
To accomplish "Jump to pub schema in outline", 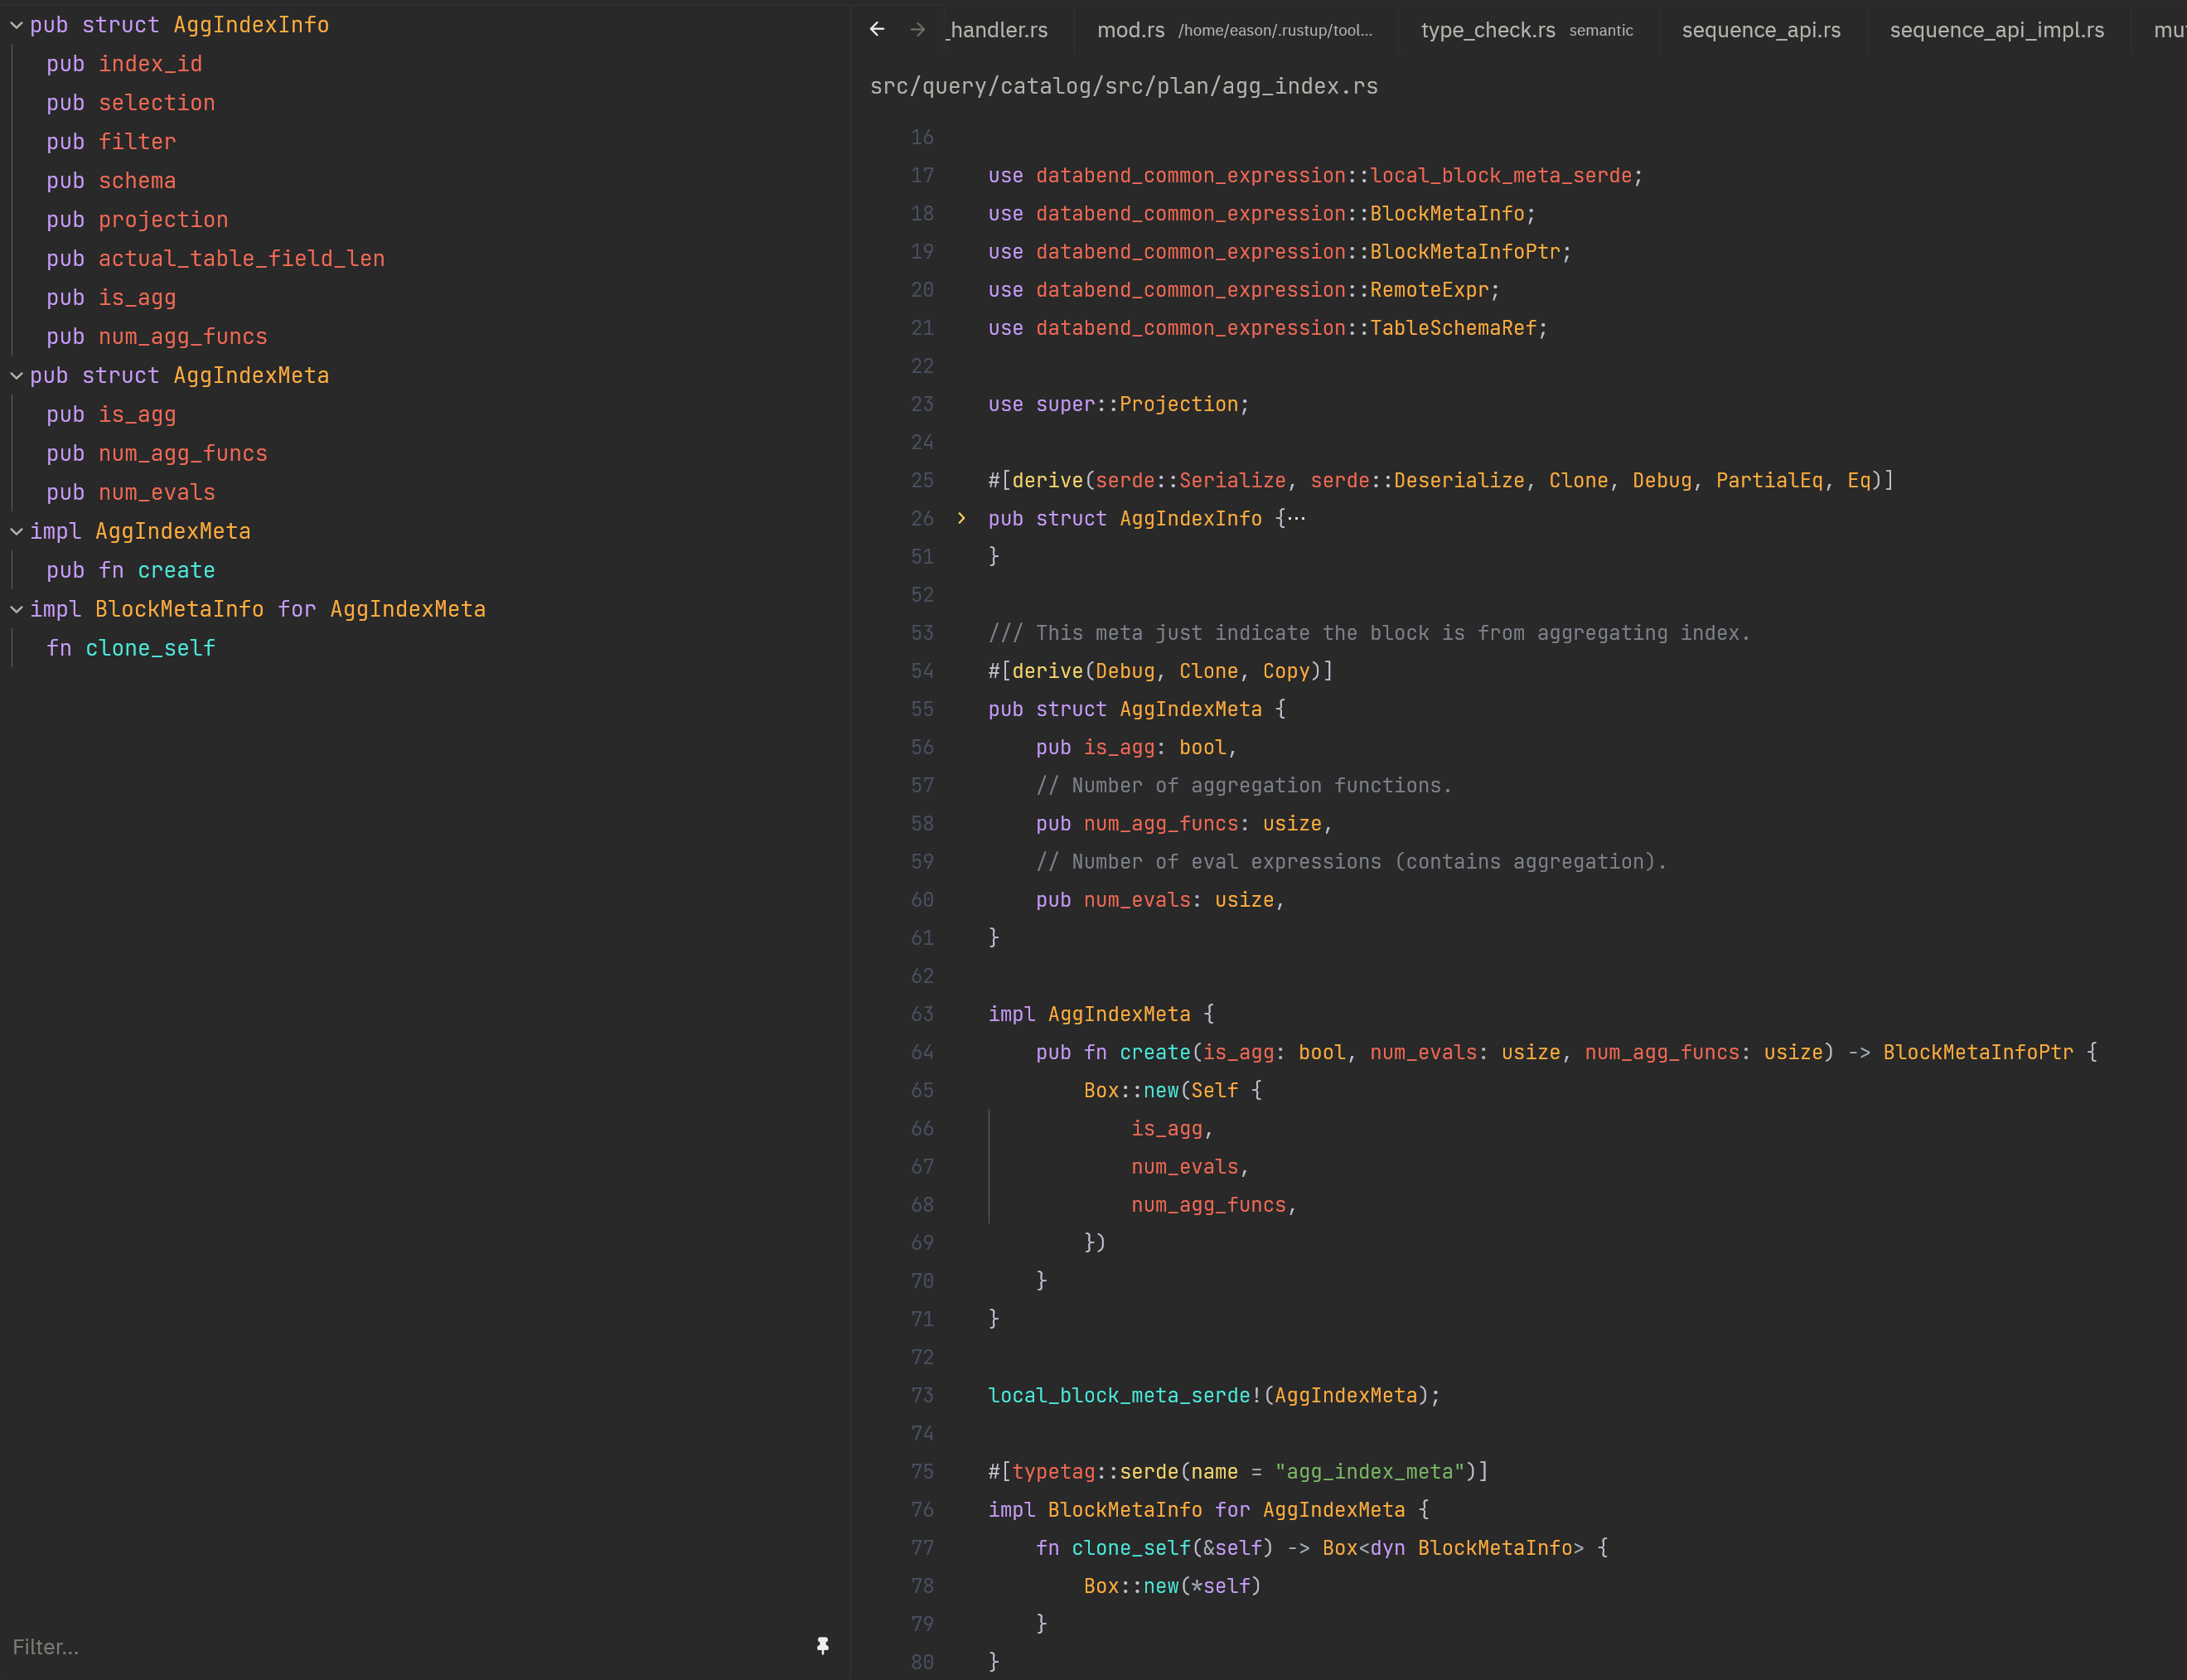I will pyautogui.click(x=111, y=181).
